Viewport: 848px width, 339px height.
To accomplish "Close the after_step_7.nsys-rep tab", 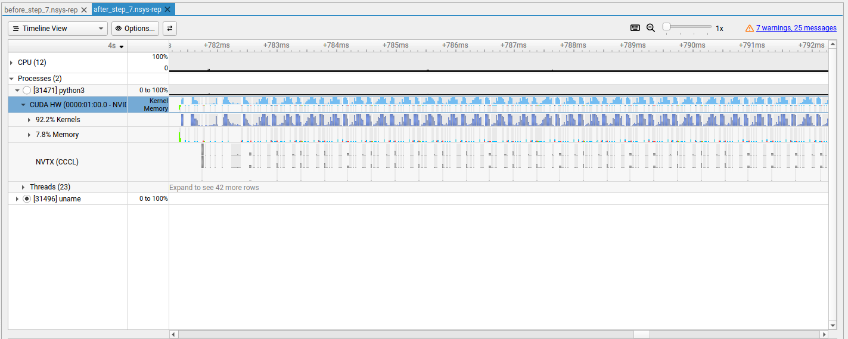I will (167, 10).
